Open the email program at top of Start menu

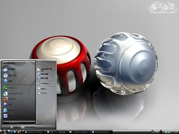click(x=5, y=70)
